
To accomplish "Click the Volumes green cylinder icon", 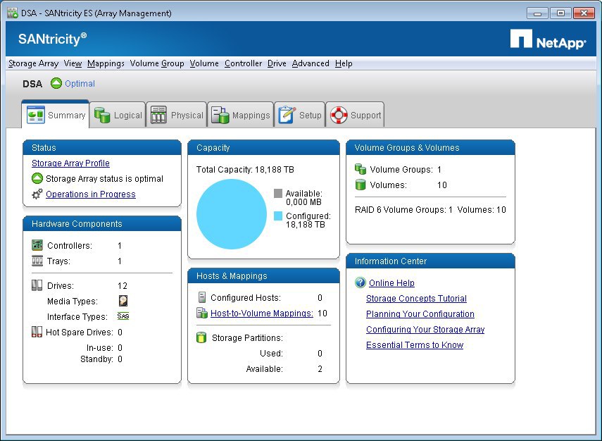I will click(x=360, y=185).
